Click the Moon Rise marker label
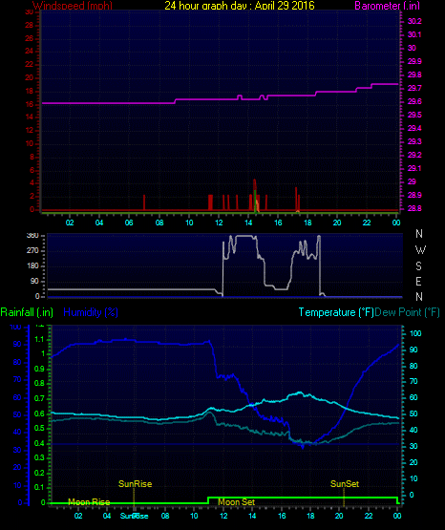Viewport: 445px width, 530px height. [x=89, y=502]
